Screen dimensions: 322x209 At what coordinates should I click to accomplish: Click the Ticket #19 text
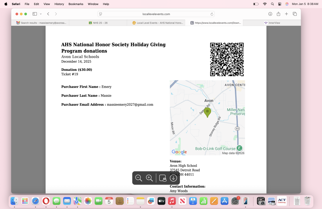tap(70, 74)
